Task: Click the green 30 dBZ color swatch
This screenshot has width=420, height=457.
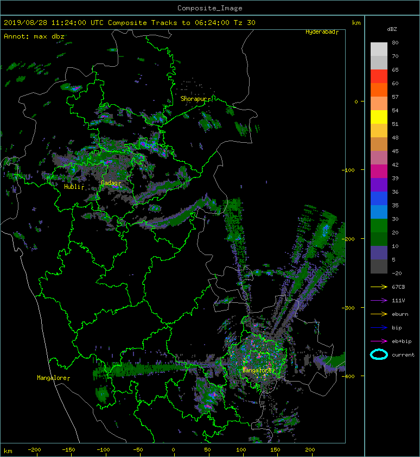Action: coord(379,226)
